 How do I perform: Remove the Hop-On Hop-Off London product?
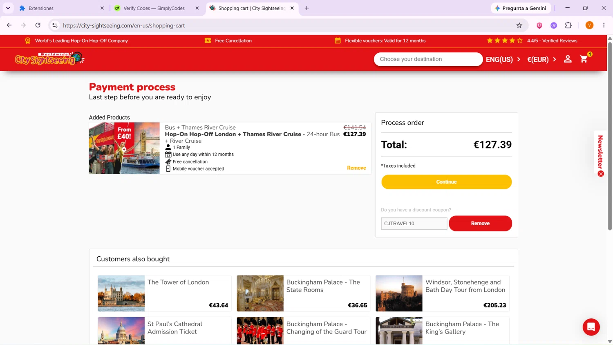(x=356, y=168)
